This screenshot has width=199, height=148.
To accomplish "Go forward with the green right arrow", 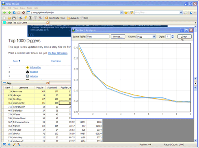I will [x=9, y=13].
